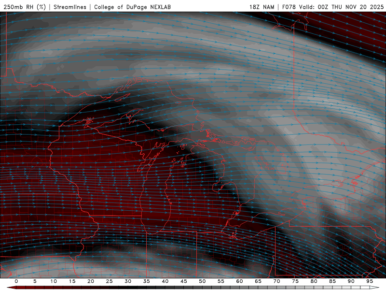This screenshot has height=290, width=386.
Task: Click the colorbar tick label "0"
Action: (16, 281)
